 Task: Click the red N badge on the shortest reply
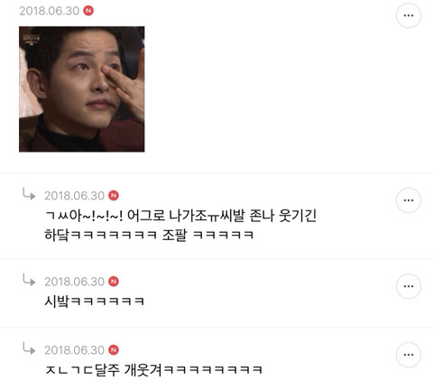[114, 282]
